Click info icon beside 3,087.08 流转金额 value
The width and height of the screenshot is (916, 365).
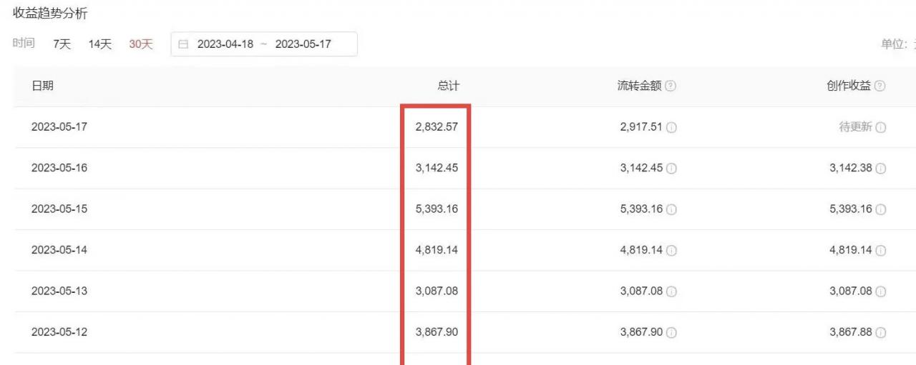(672, 291)
